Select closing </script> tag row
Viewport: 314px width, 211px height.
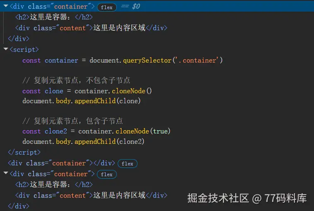pos(24,152)
